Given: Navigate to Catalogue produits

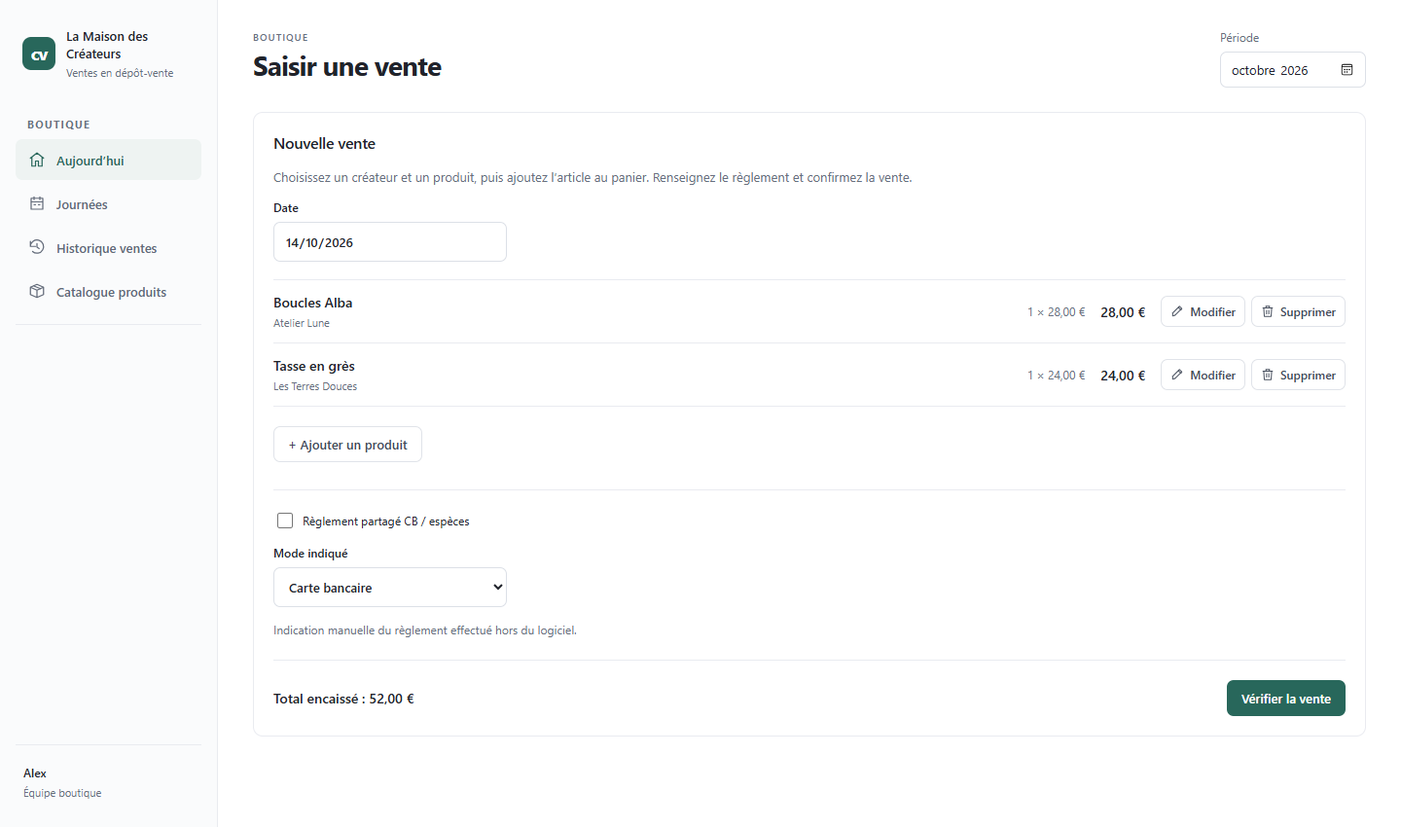Looking at the screenshot, I should (108, 291).
